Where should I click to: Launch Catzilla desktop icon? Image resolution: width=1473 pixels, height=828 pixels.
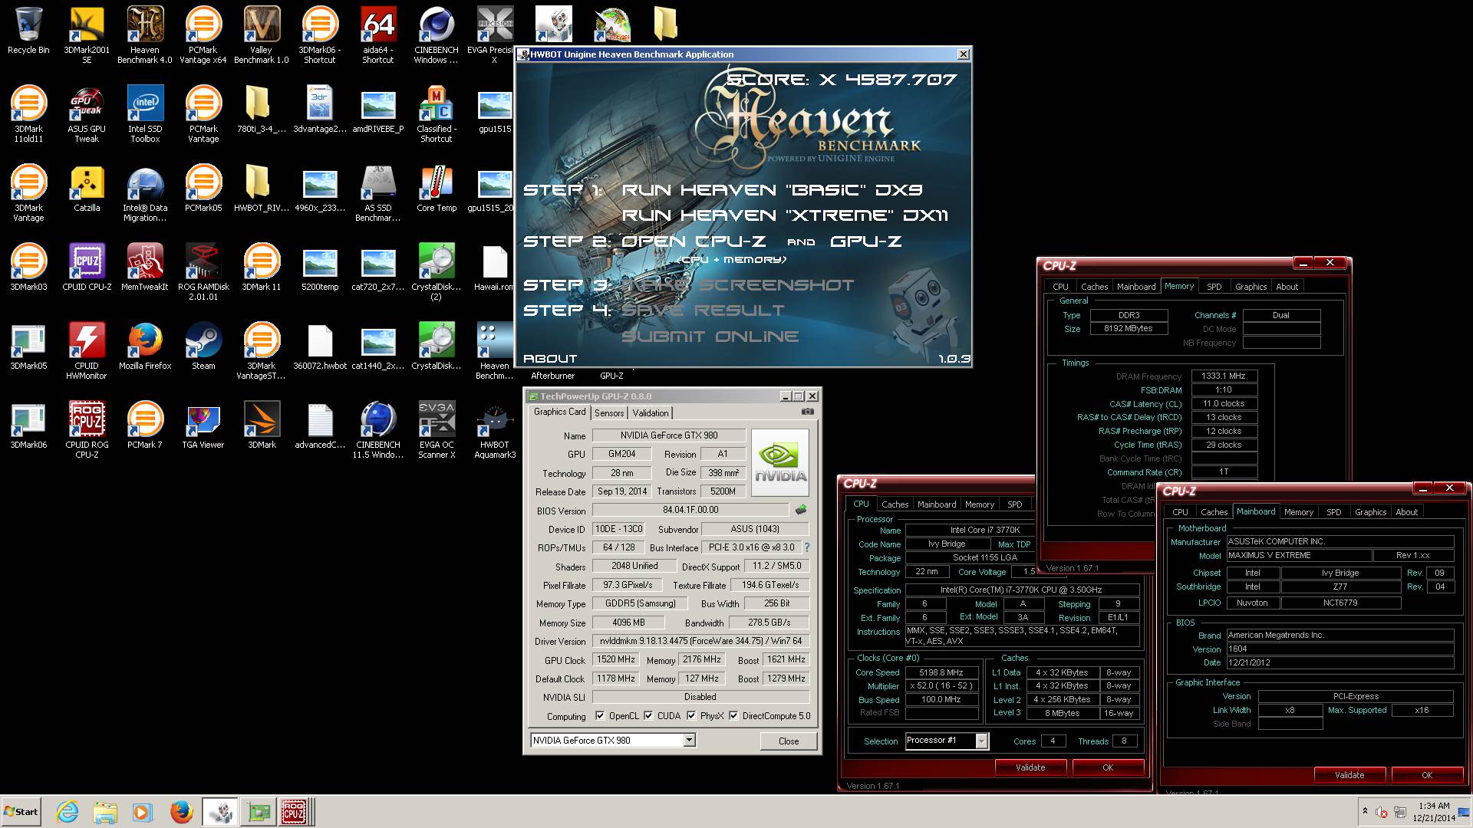87,189
